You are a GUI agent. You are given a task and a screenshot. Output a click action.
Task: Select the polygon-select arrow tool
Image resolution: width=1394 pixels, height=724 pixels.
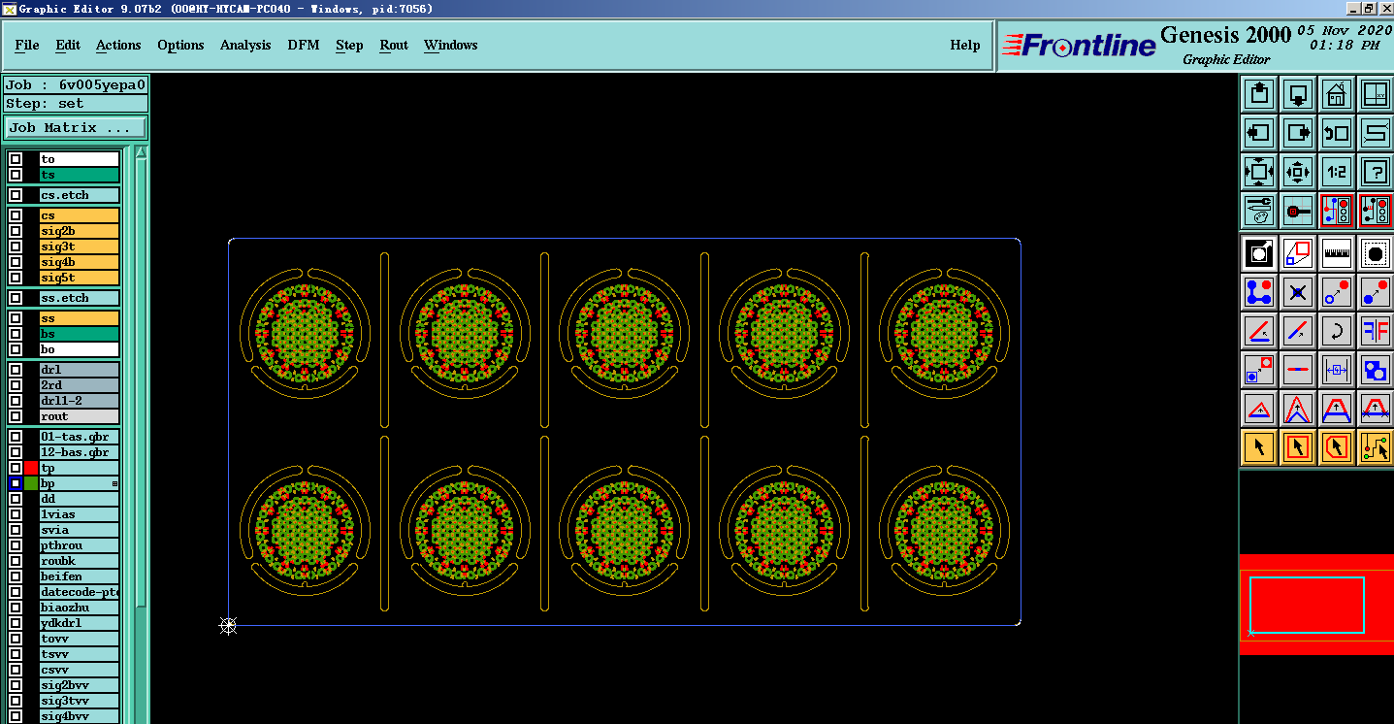click(x=1337, y=447)
